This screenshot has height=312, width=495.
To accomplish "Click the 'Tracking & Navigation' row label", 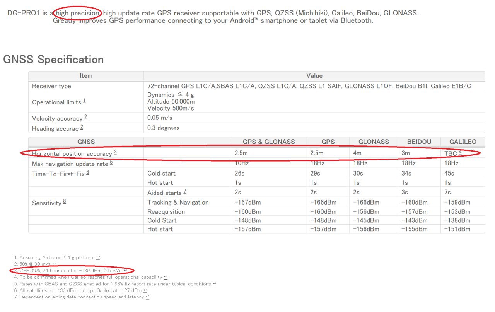I will click(178, 202).
